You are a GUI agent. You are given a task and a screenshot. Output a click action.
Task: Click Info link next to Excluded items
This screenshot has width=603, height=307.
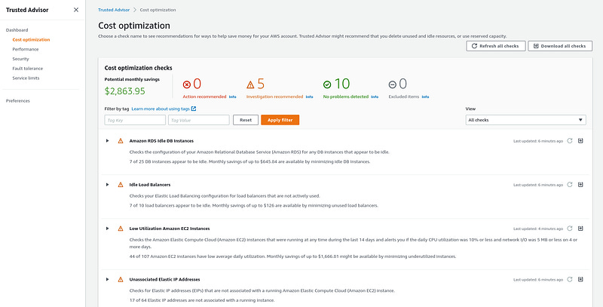tap(425, 97)
